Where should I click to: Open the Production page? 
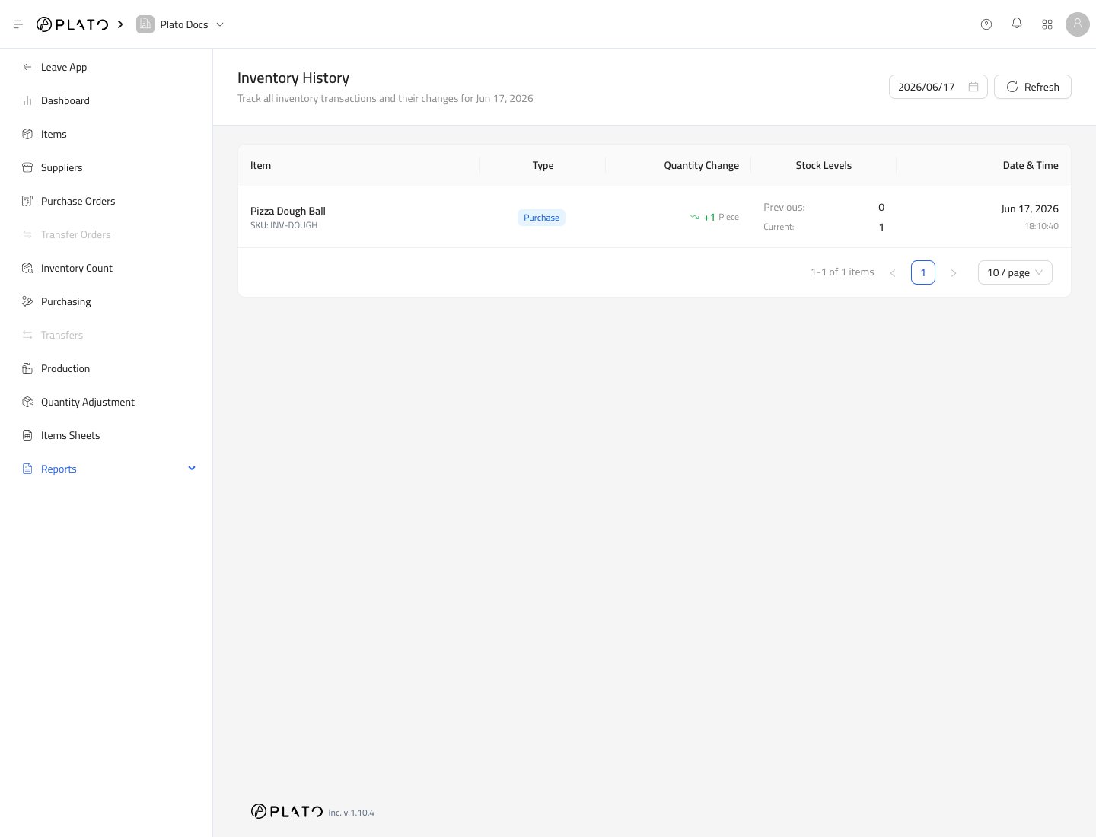[x=65, y=368]
